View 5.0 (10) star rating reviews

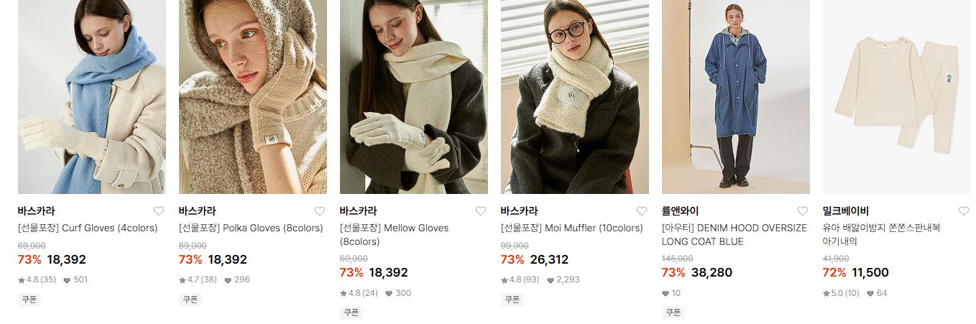coord(842,293)
